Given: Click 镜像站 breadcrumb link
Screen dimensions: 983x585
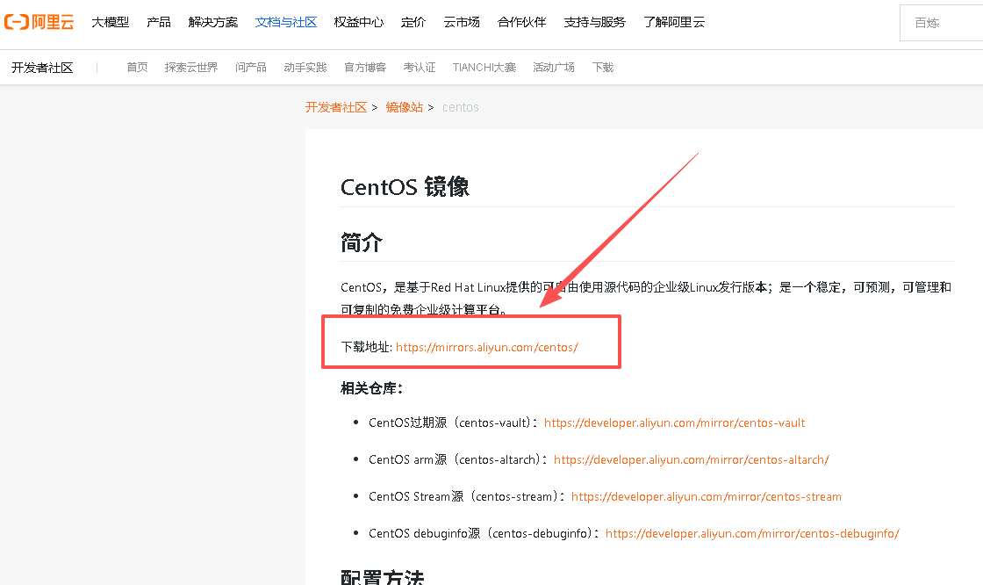Looking at the screenshot, I should pos(405,107).
